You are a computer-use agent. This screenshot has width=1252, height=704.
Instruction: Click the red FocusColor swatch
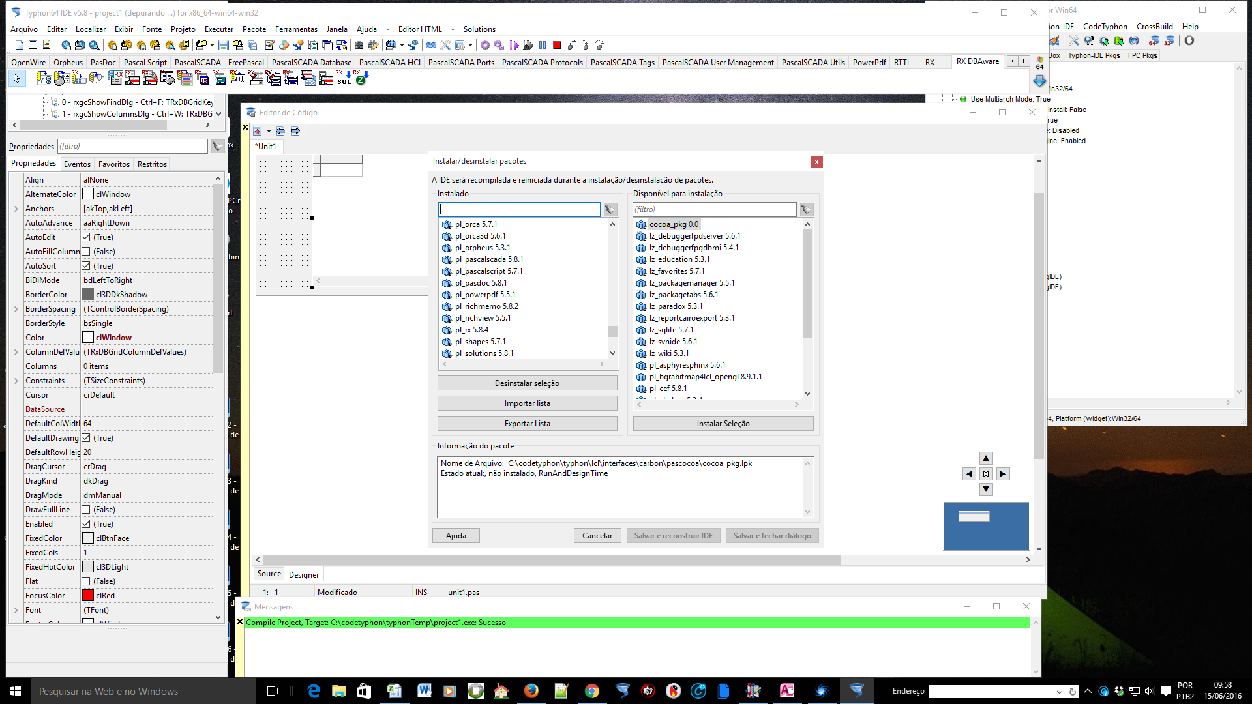click(x=88, y=596)
